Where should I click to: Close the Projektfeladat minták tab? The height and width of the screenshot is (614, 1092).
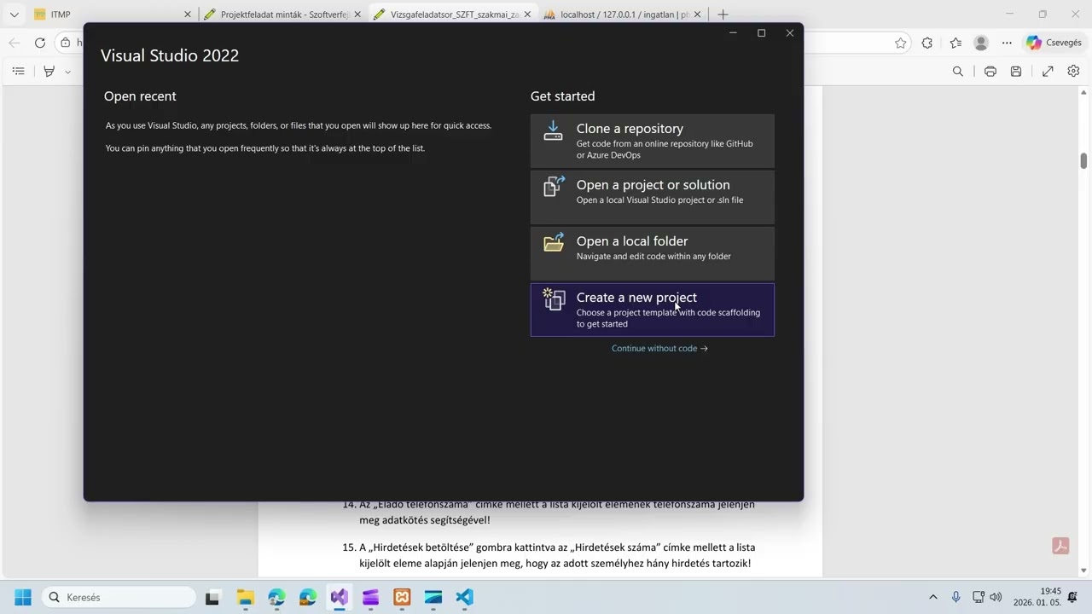pos(357,14)
